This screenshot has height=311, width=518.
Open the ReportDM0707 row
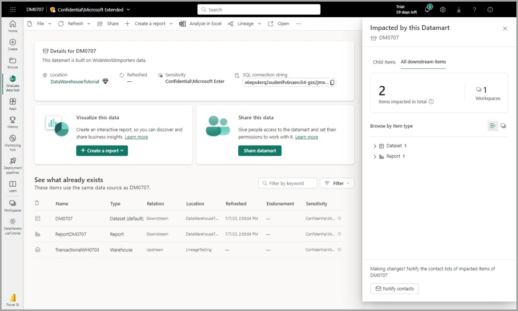[x=189, y=234]
